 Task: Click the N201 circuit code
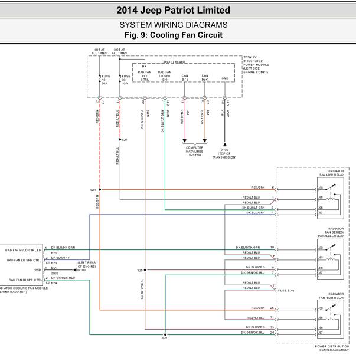[x=168, y=113]
